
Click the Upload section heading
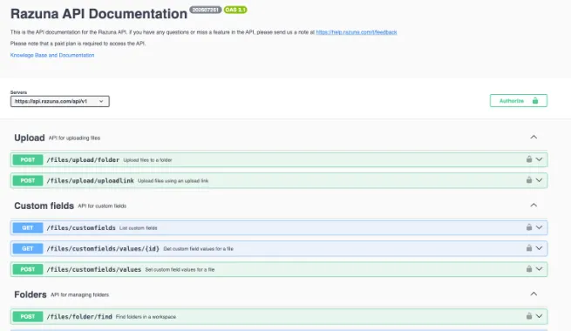[29, 138]
